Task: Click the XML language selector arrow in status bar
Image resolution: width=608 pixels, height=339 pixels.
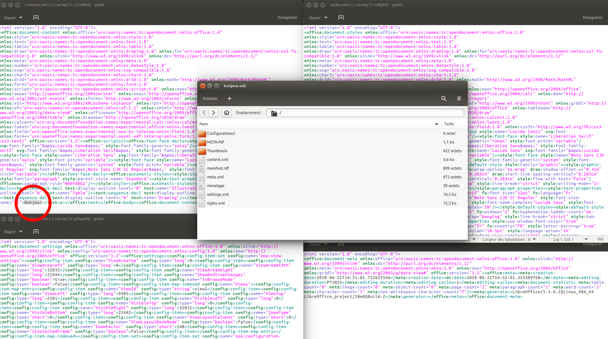Action: [474, 239]
